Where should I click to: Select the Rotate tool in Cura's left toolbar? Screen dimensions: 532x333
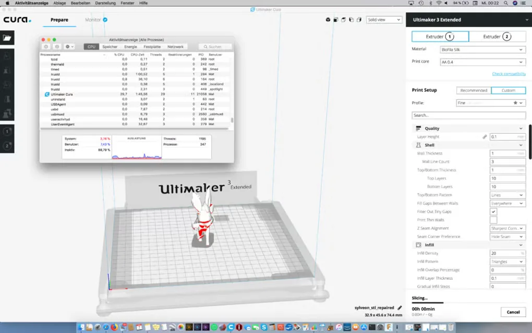[x=7, y=85]
